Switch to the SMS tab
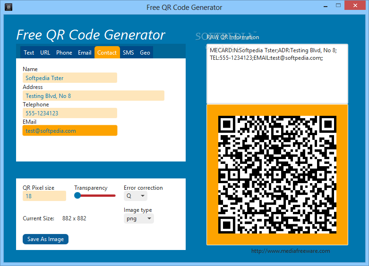Viewport: 369px width, 266px height. click(128, 53)
